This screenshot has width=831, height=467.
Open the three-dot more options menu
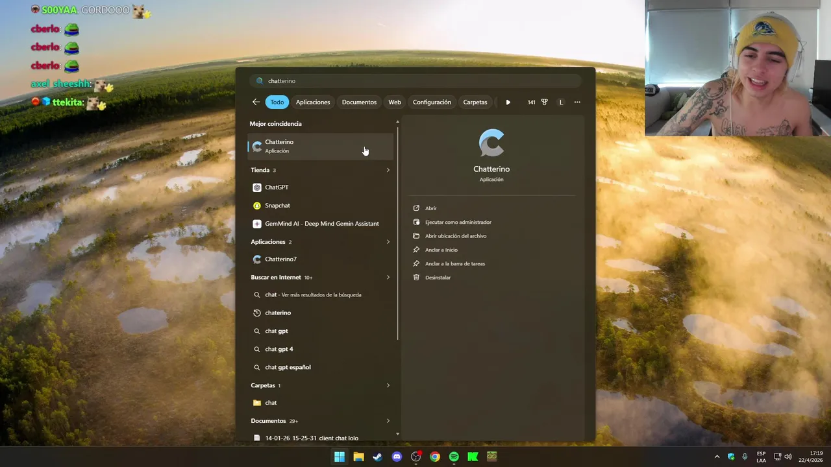[577, 102]
